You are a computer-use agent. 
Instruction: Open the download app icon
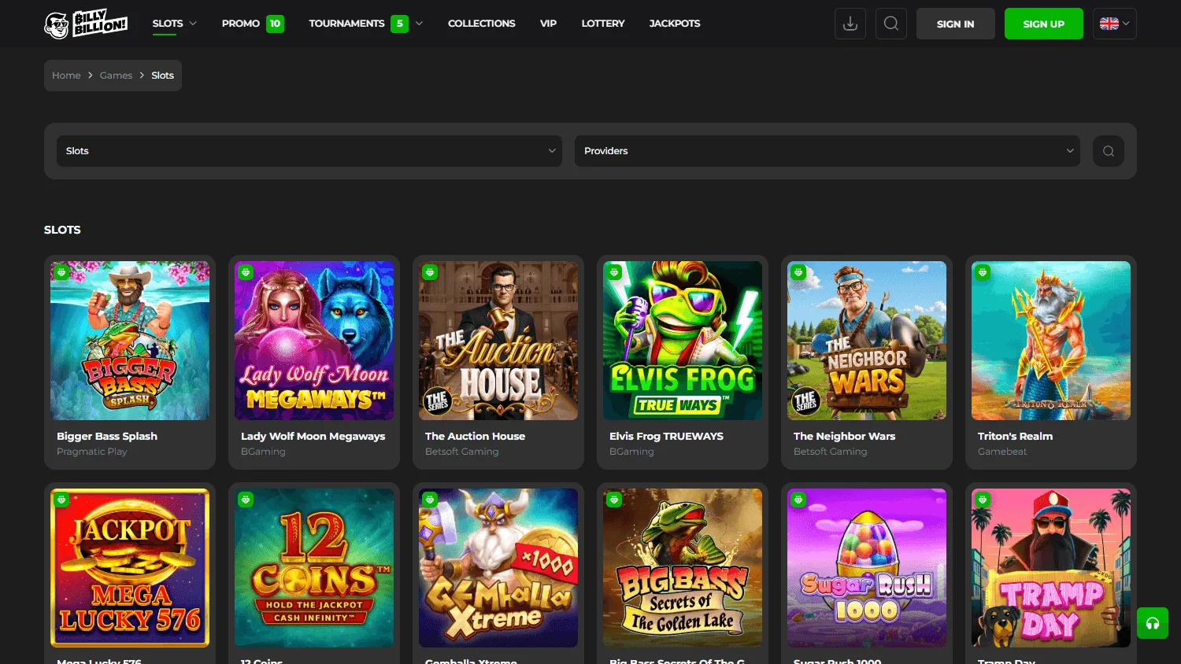point(850,24)
